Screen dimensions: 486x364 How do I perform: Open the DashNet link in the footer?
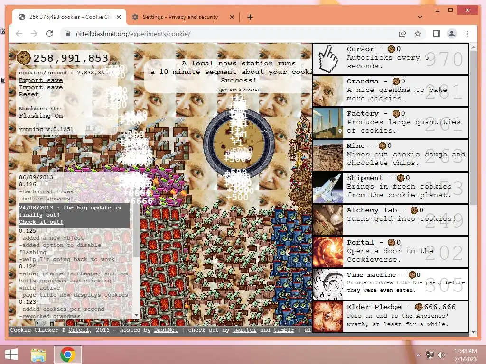(x=166, y=330)
